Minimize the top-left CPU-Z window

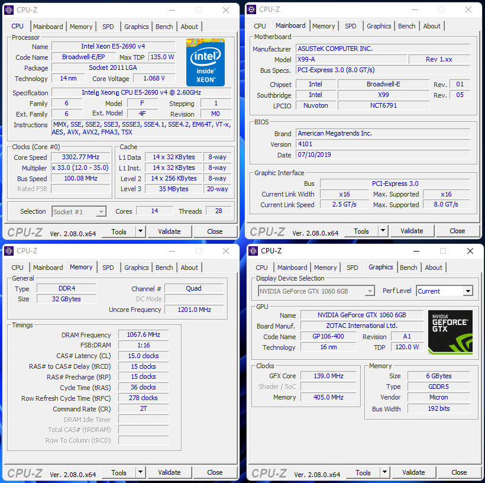pyautogui.click(x=172, y=10)
